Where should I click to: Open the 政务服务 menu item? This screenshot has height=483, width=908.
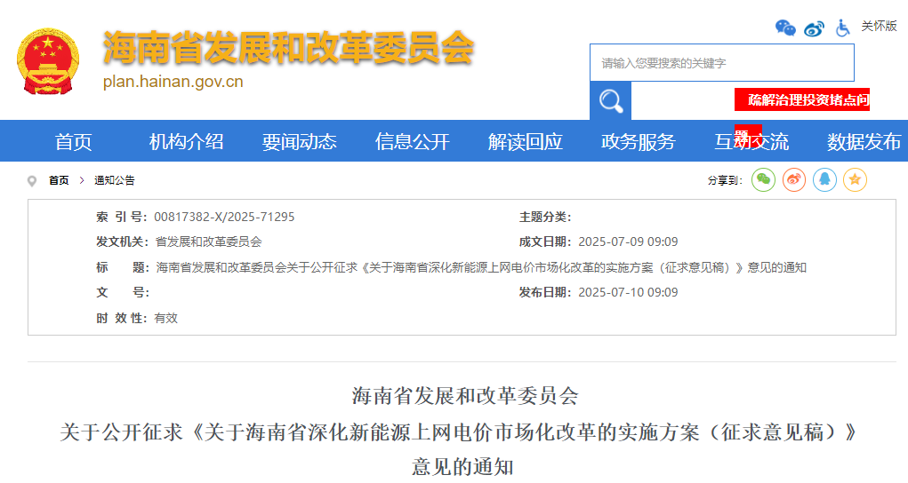[638, 142]
